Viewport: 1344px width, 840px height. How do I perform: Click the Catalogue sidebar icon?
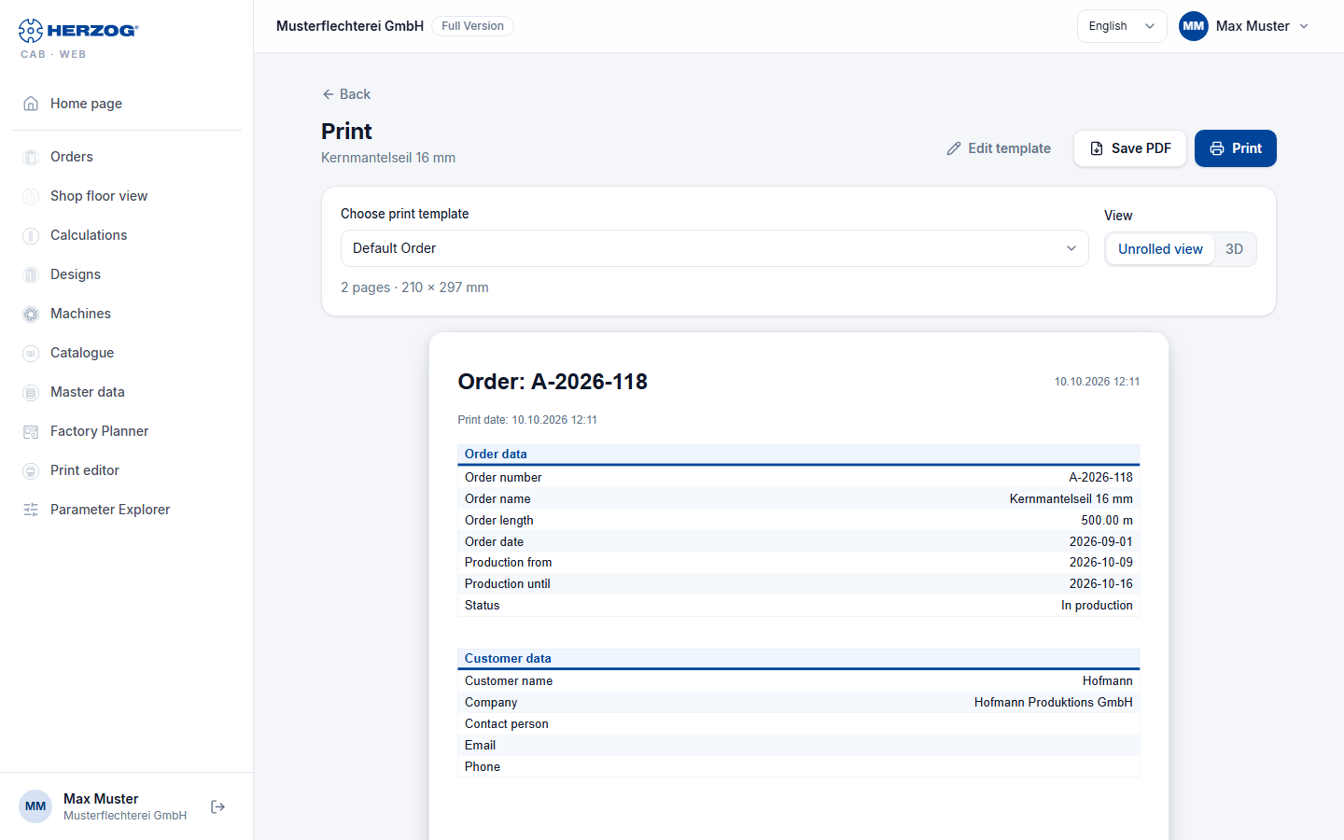point(31,353)
